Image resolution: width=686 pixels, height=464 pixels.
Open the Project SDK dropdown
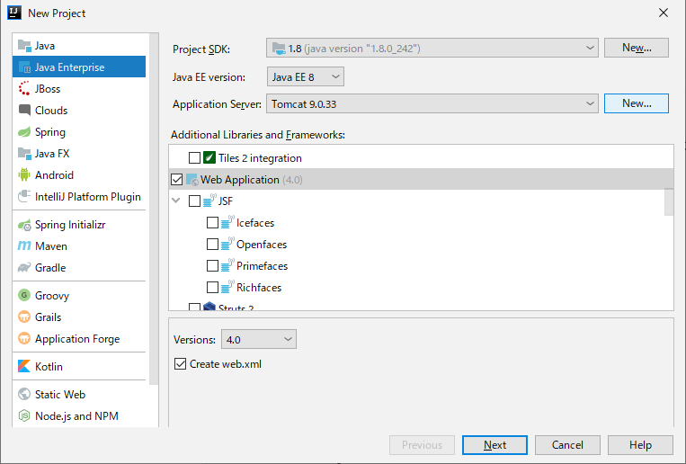pyautogui.click(x=432, y=48)
